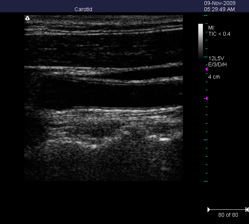Click the 4 cm depth label

coord(214,77)
